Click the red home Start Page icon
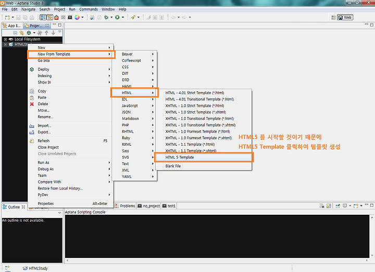Image resolution: width=375 pixels, height=272 pixels. coord(56,17)
